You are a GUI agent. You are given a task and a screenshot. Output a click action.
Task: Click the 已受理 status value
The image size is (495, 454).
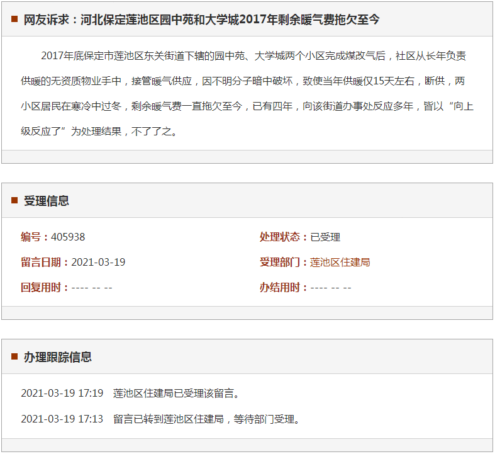[x=325, y=237]
